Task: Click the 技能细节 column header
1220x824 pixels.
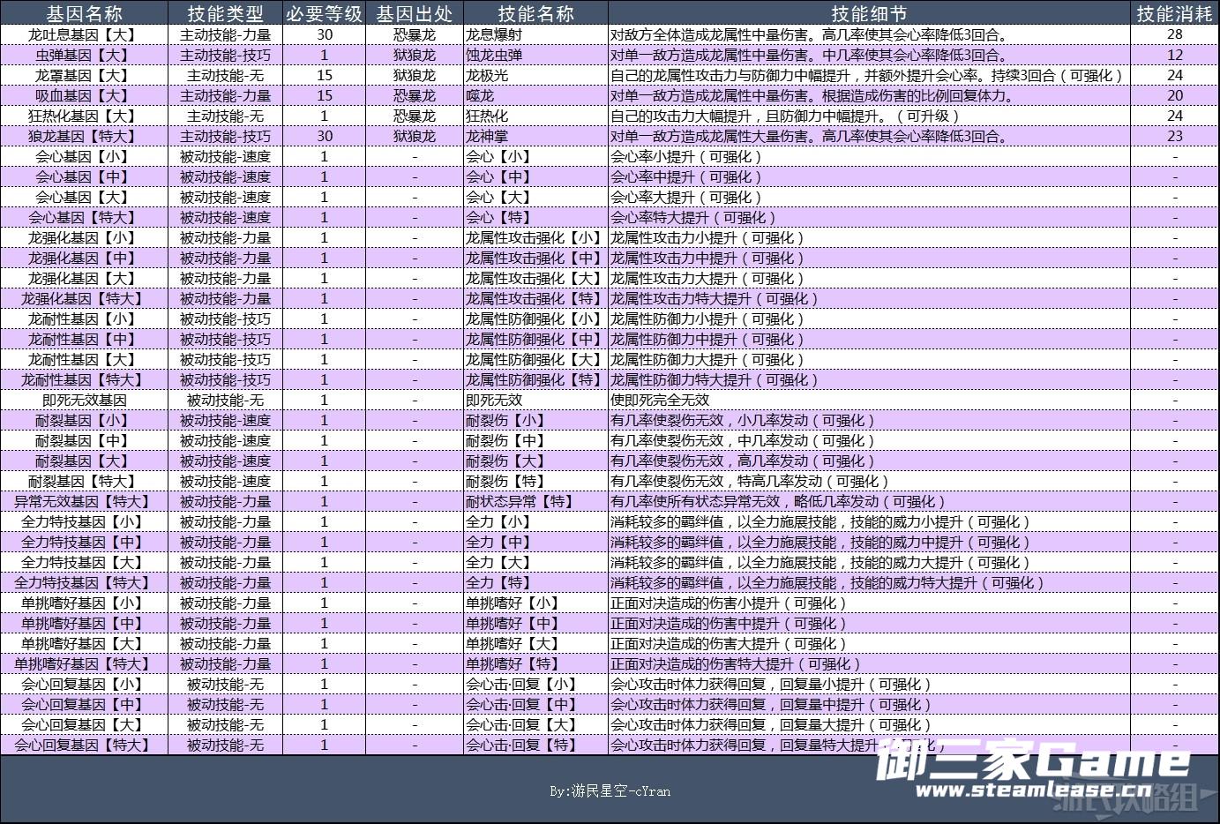Action: pyautogui.click(x=868, y=13)
